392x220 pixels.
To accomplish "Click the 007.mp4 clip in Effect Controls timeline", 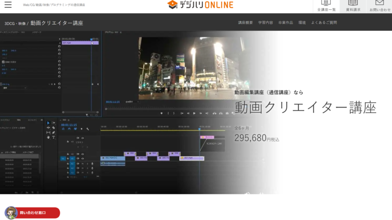I will [80, 43].
